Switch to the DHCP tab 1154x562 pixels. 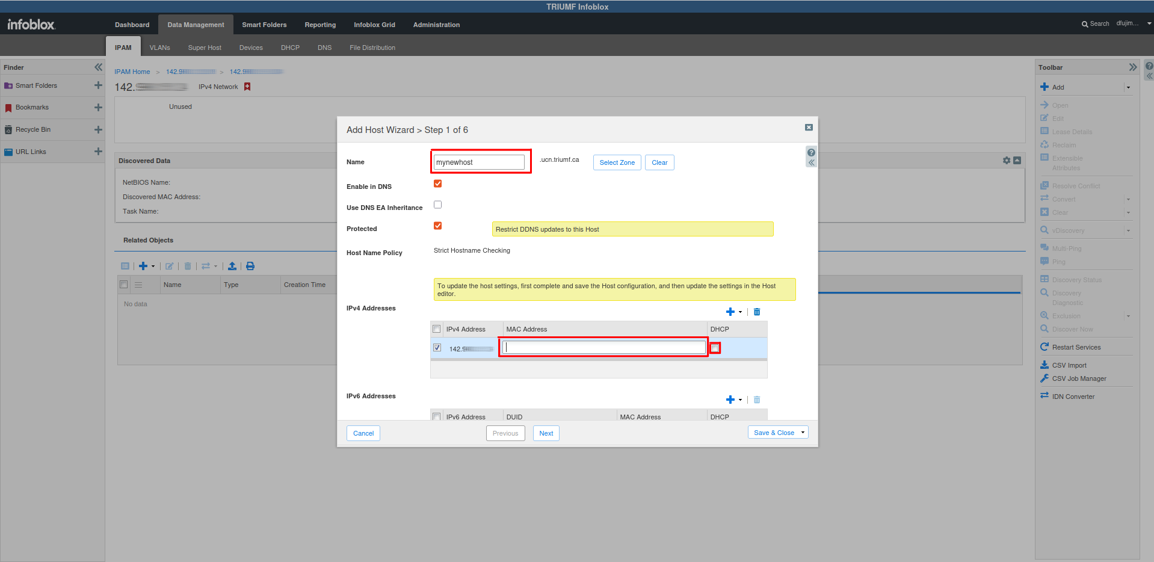290,48
